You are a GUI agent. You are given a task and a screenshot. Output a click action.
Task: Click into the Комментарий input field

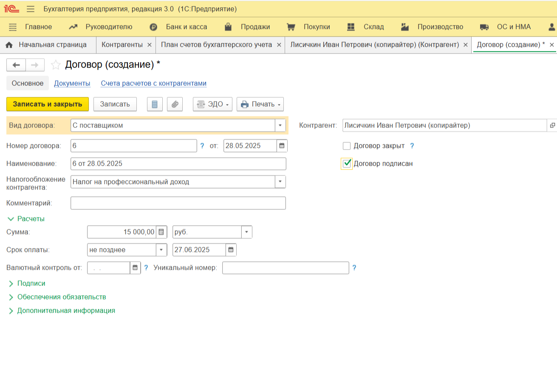178,203
